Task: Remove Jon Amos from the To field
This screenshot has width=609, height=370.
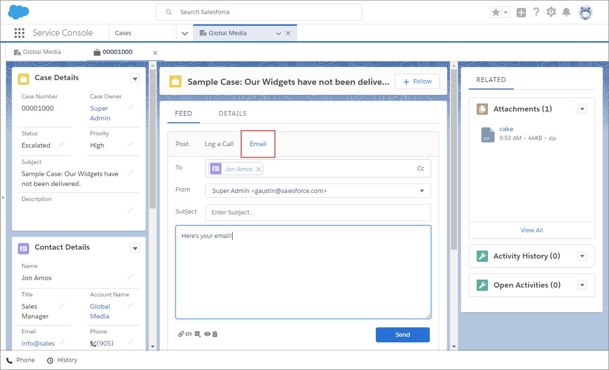Action: tap(258, 169)
